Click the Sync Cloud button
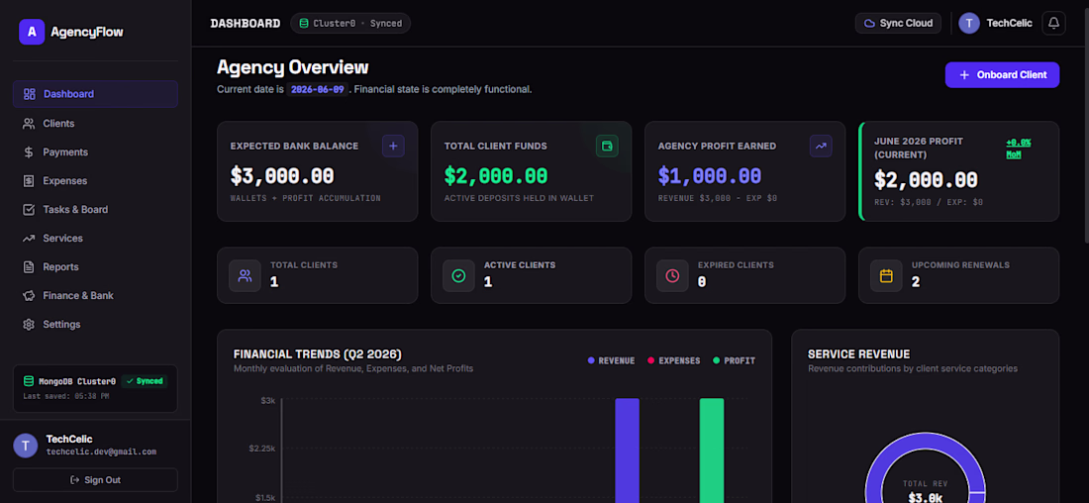The width and height of the screenshot is (1089, 503). point(898,23)
